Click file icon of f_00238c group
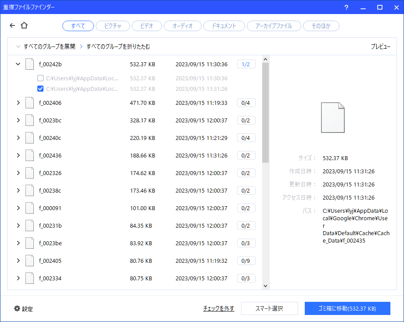This screenshot has width=404, height=322. coord(29,190)
